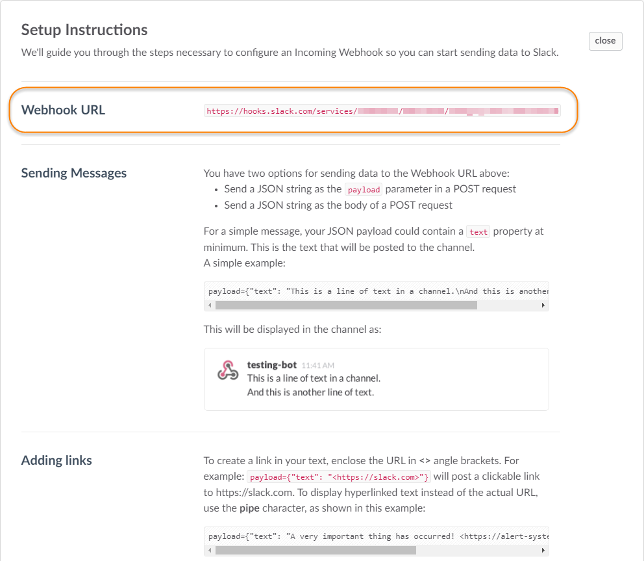Screen dimensions: 644x561
Task: Click the right scroll arrow on the payload example
Action: pyautogui.click(x=543, y=304)
